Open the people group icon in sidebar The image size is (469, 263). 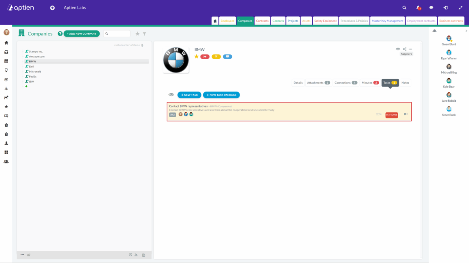[x=6, y=162]
